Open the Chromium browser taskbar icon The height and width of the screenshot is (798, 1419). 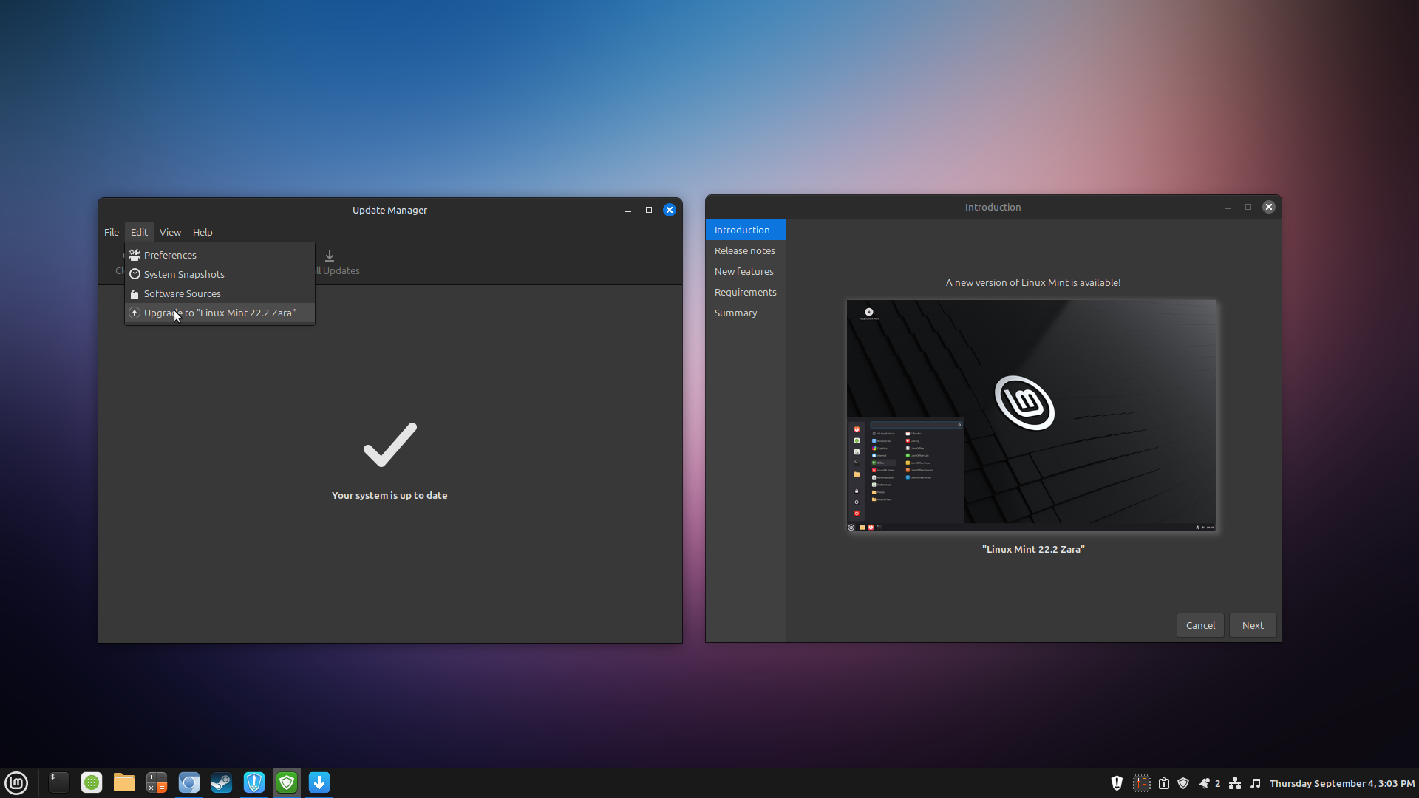point(189,782)
